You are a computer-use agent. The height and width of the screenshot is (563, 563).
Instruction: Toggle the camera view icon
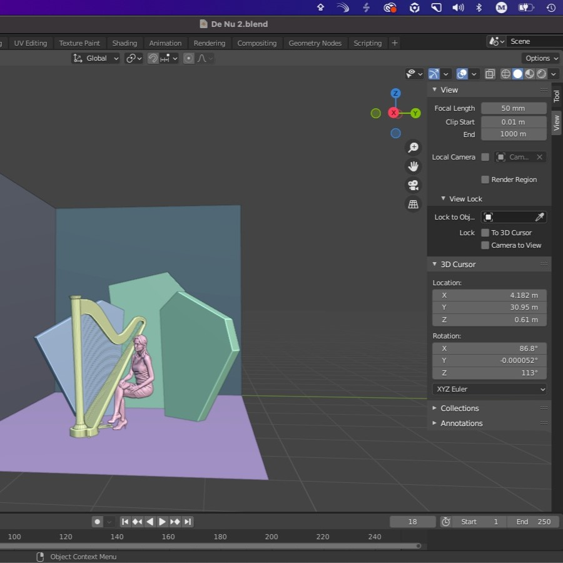(x=413, y=185)
